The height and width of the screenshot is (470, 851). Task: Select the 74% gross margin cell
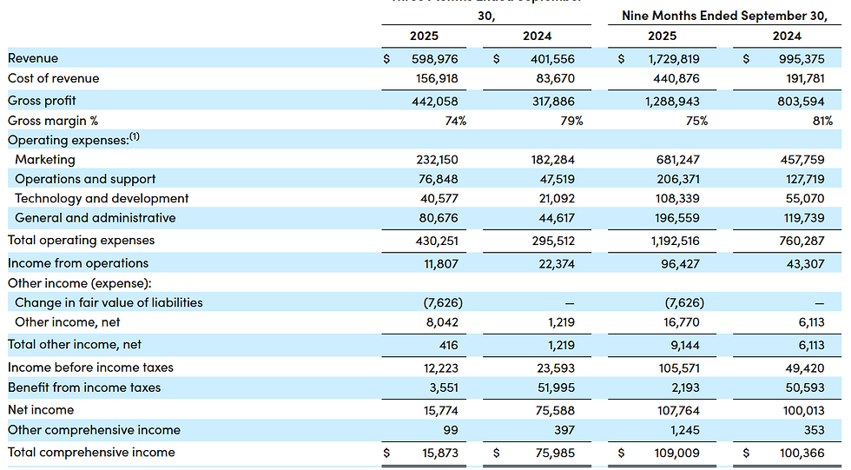(x=455, y=121)
